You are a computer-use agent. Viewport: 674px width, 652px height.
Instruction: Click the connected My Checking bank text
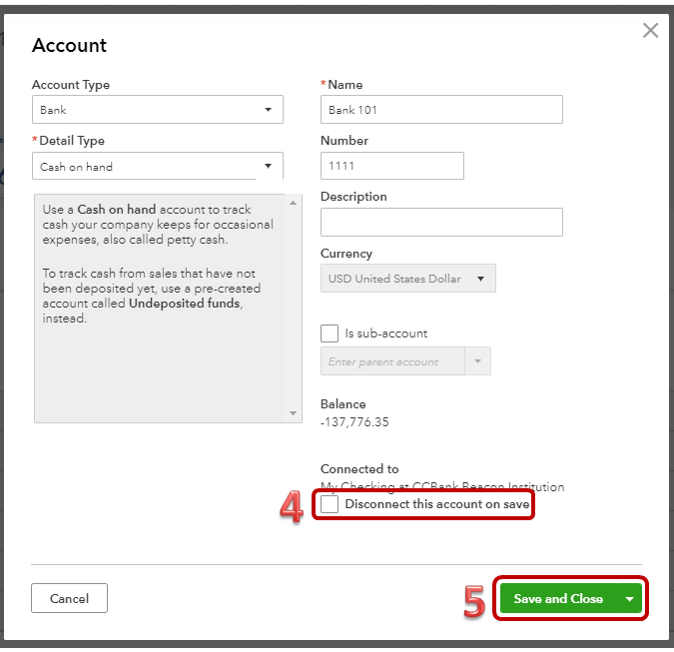point(441,487)
